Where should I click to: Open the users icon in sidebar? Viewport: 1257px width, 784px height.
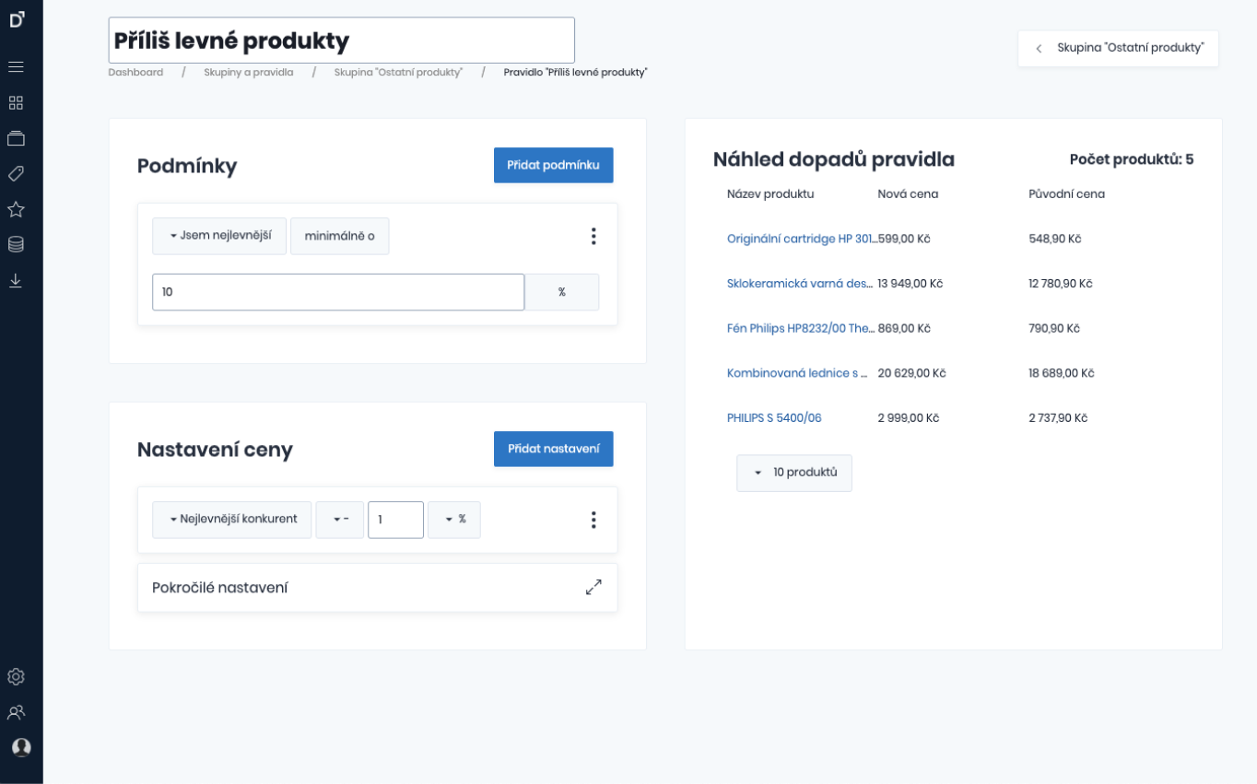click(16, 712)
